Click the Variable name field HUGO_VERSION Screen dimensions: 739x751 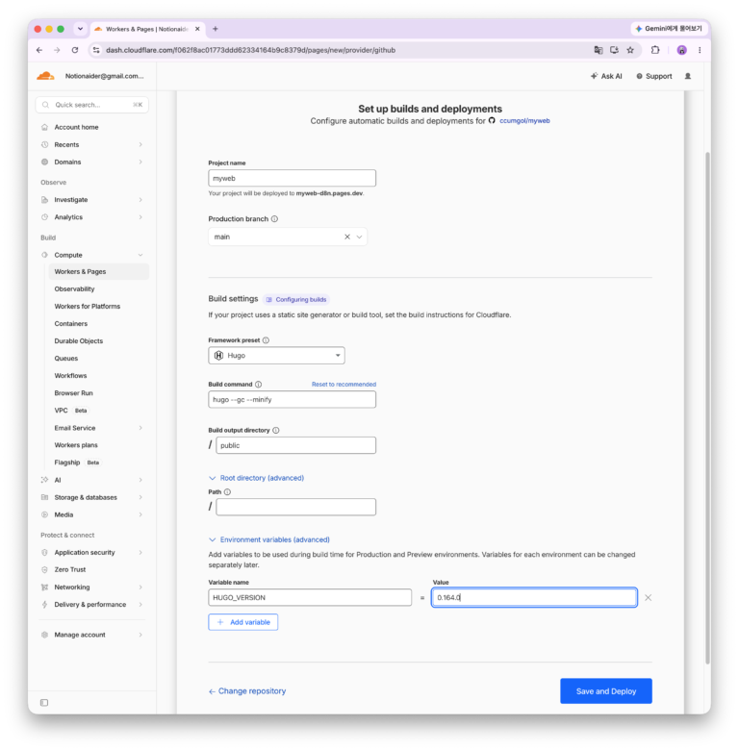[310, 598]
